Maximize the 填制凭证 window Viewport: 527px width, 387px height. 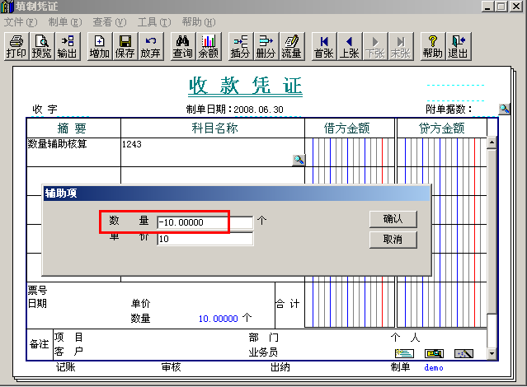tap(501, 6)
